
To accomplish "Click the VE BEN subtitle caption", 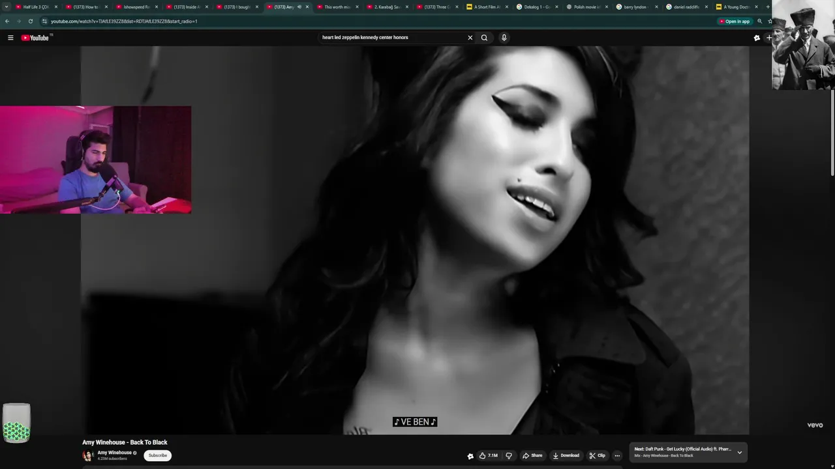I will (415, 422).
